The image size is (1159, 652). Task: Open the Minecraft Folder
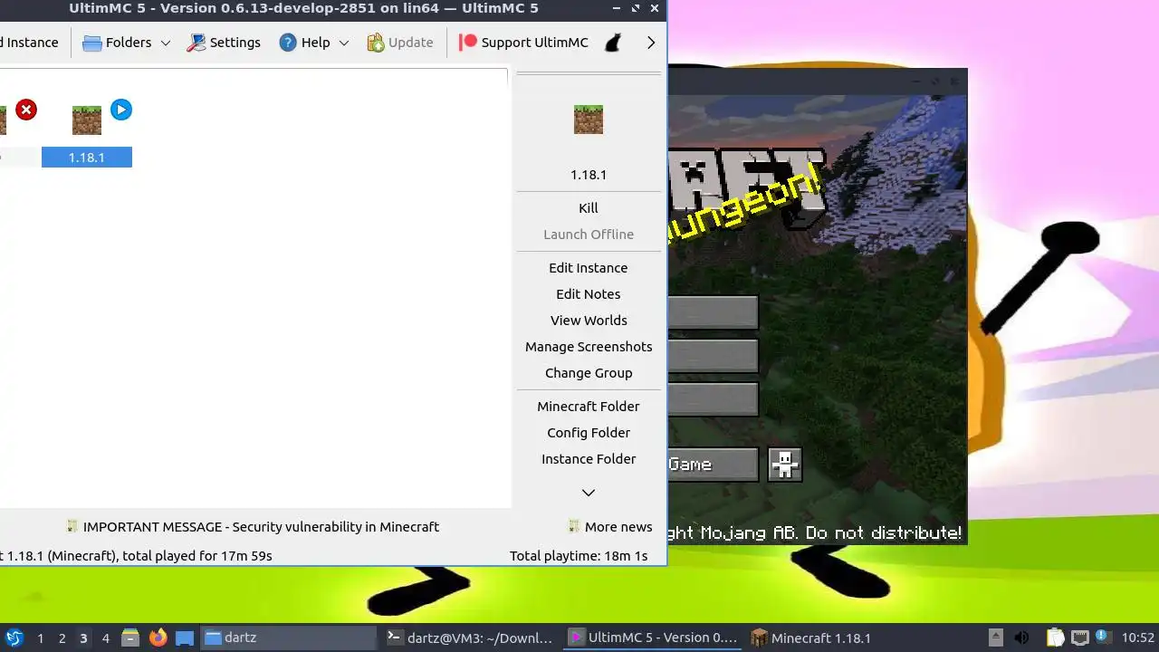pos(589,407)
